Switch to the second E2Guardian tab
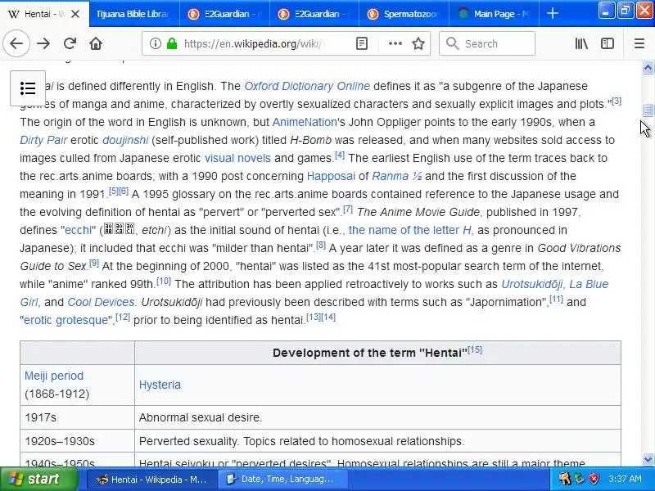 coord(314,14)
